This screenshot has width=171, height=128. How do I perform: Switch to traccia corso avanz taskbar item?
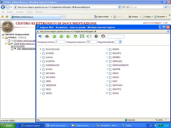coord(57,126)
